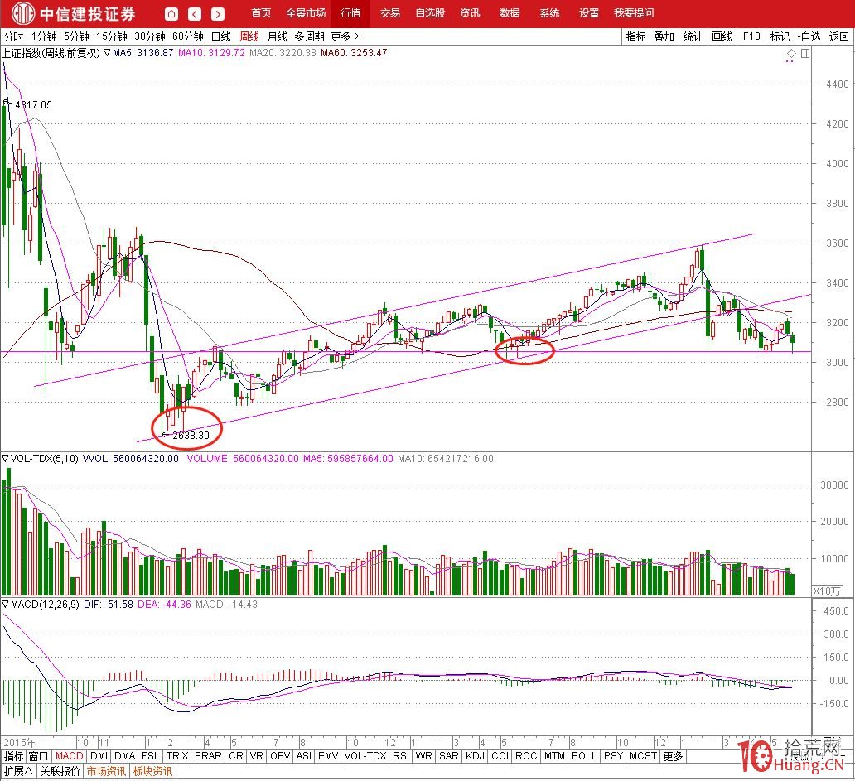
Task: Click the 窗口 tab in indicator bar
Action: (x=39, y=756)
